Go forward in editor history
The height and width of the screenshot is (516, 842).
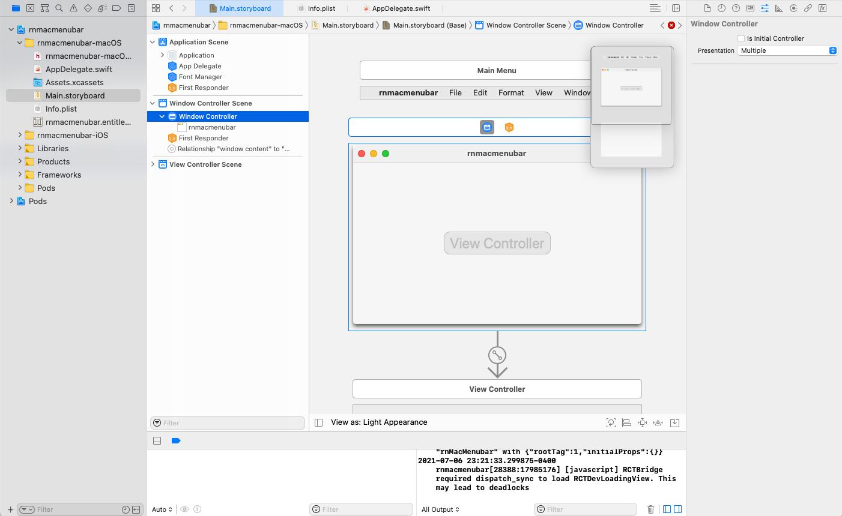point(184,8)
